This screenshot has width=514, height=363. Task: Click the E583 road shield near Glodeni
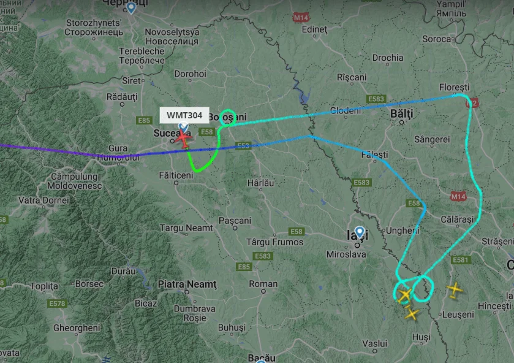(x=376, y=99)
